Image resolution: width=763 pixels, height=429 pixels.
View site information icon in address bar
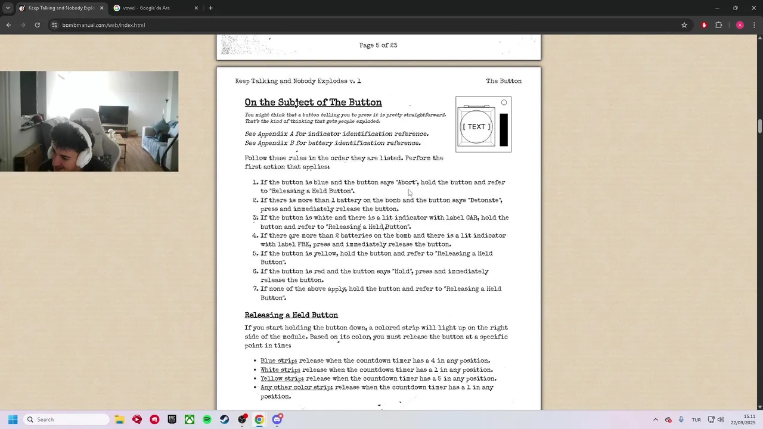click(x=54, y=25)
